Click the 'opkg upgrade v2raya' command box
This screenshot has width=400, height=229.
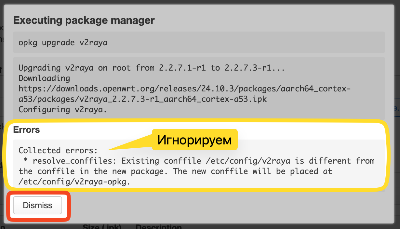click(x=199, y=42)
